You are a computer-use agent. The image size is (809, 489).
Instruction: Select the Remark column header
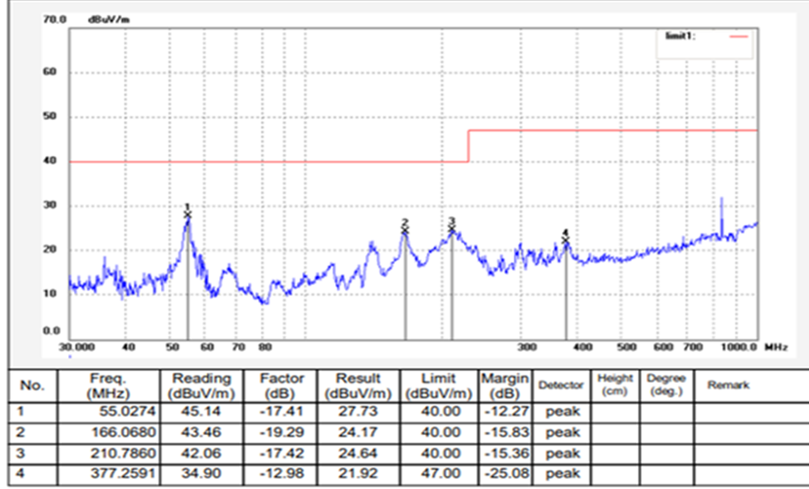(x=728, y=385)
